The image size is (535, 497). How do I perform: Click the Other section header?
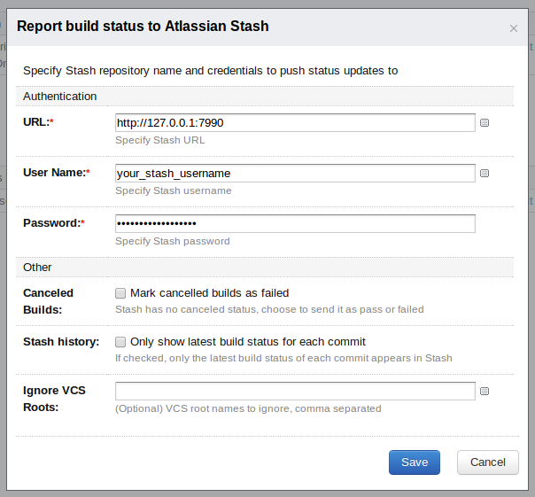37,267
